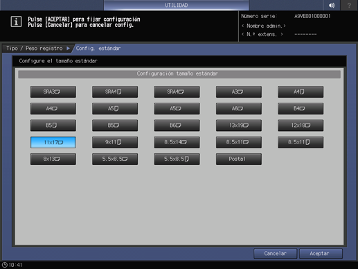The height and width of the screenshot is (269, 358).
Task: Pick the 5.5x8.5 landscape size
Action: (x=115, y=159)
